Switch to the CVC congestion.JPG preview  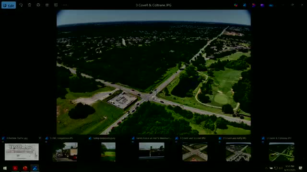pos(65,152)
